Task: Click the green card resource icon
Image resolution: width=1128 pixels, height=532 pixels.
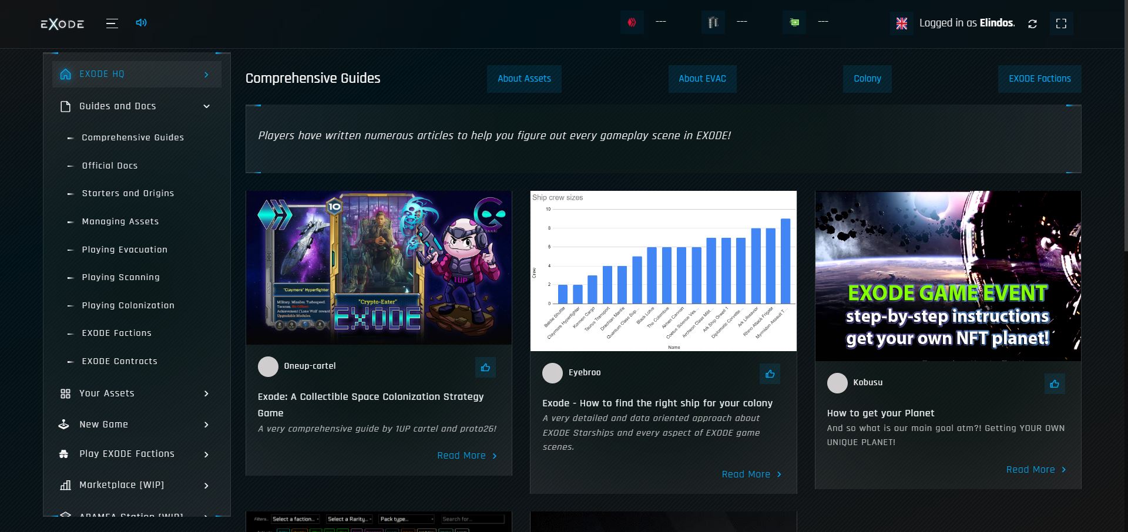Action: (x=794, y=23)
